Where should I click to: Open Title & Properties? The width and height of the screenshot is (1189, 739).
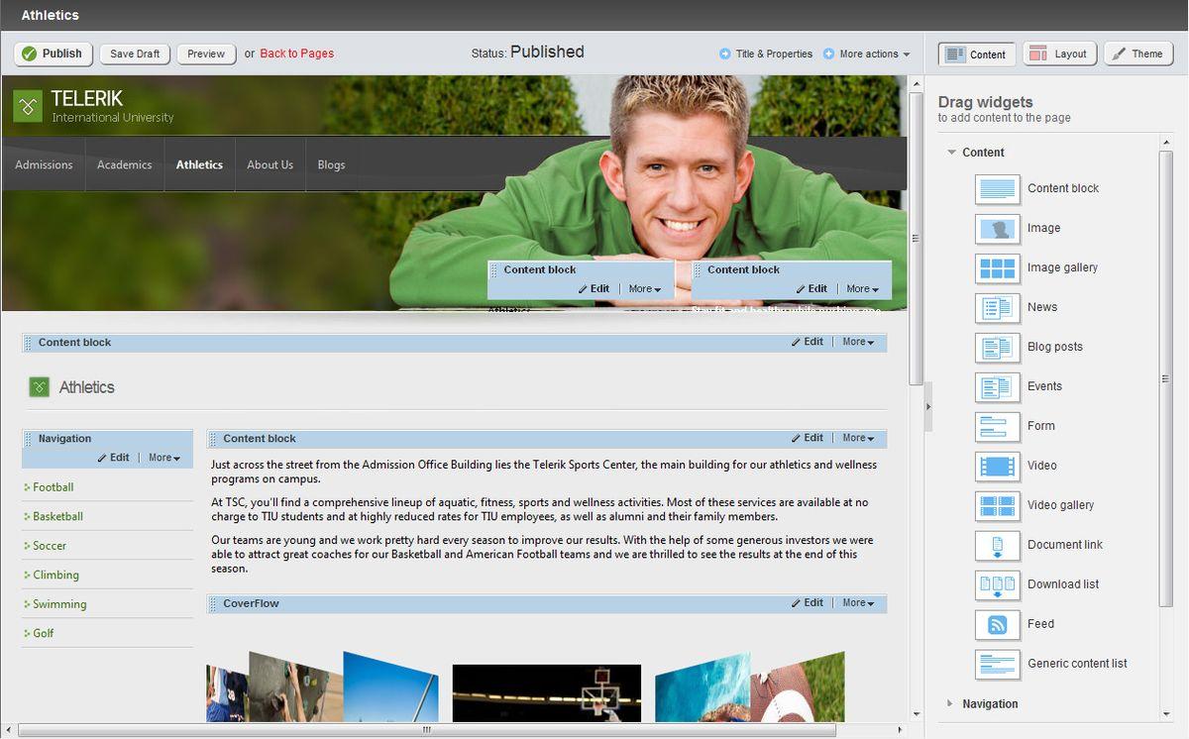point(766,53)
